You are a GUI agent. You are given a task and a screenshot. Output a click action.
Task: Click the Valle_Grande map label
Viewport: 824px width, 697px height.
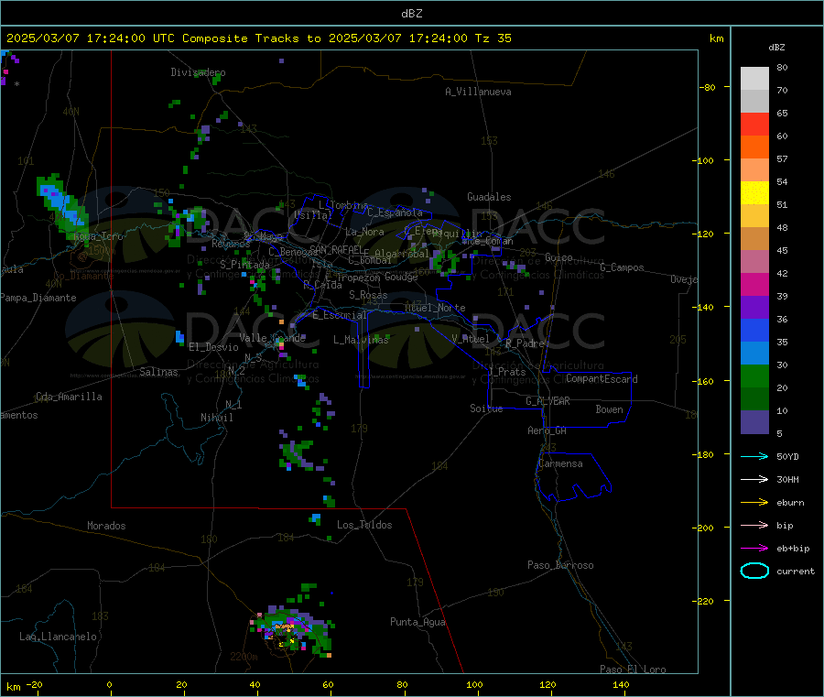pyautogui.click(x=272, y=337)
